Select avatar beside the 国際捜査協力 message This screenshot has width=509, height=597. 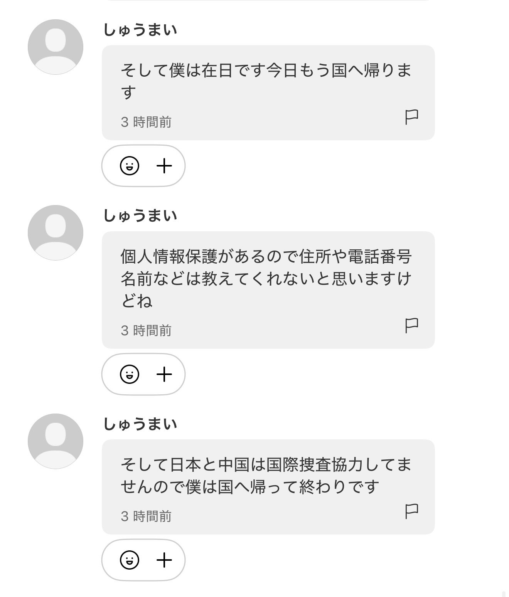point(56,441)
